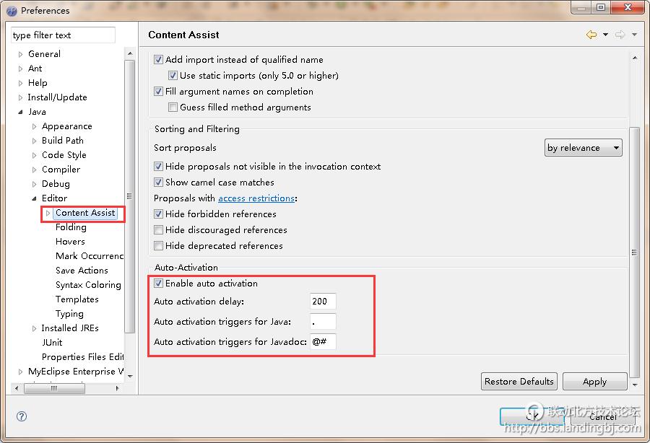Viewport: 650px width, 443px height.
Task: Click the Preferences window title icon
Action: tap(12, 10)
